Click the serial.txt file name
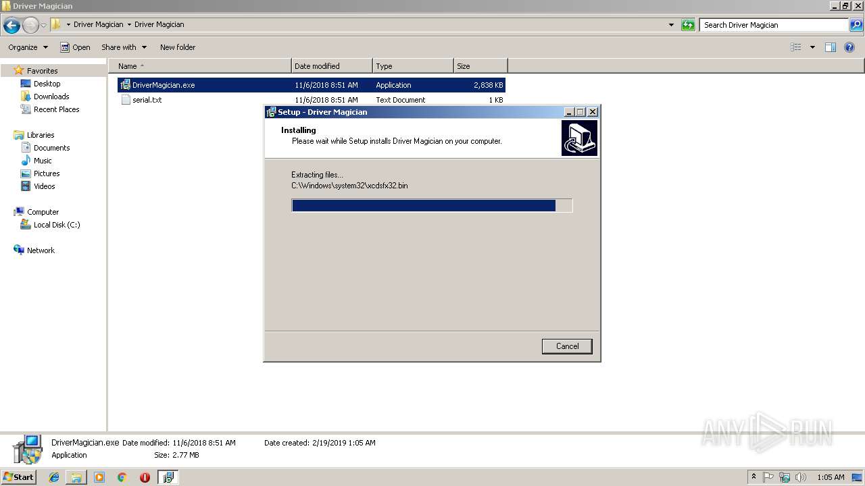This screenshot has height=486, width=865. (147, 100)
